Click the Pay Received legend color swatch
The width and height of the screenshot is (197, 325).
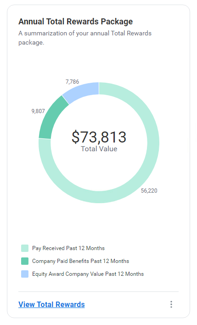[25, 248]
